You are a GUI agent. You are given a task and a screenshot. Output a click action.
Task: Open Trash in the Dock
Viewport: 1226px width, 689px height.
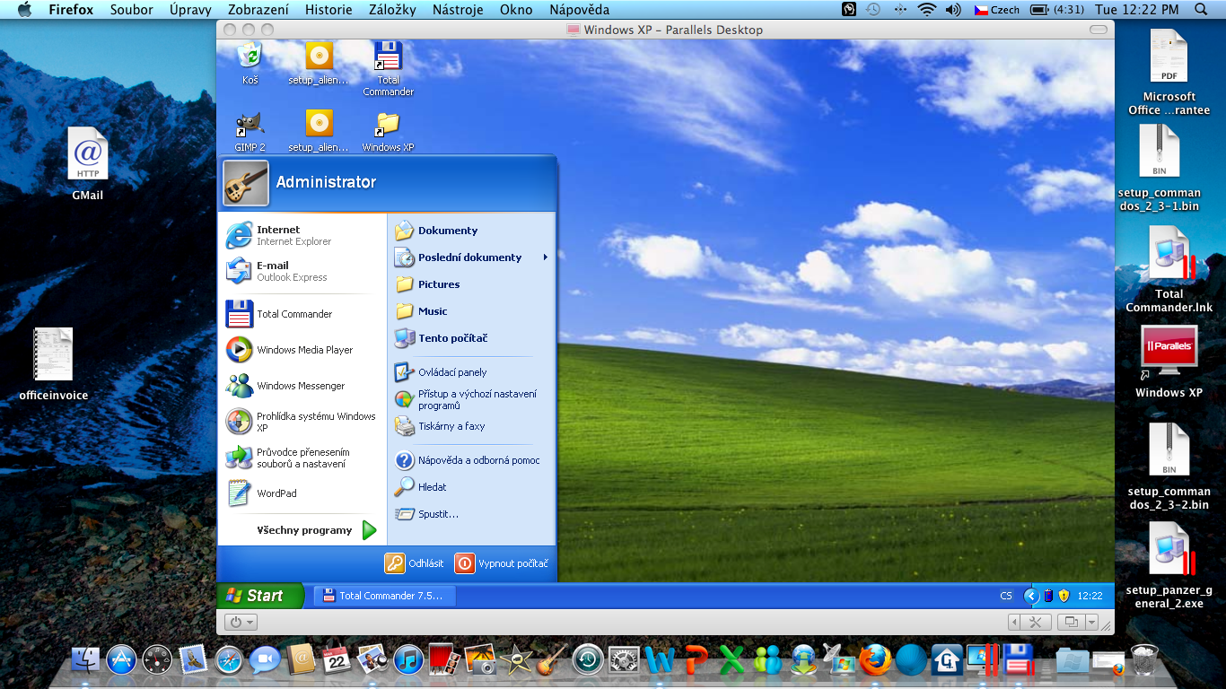(x=1144, y=660)
